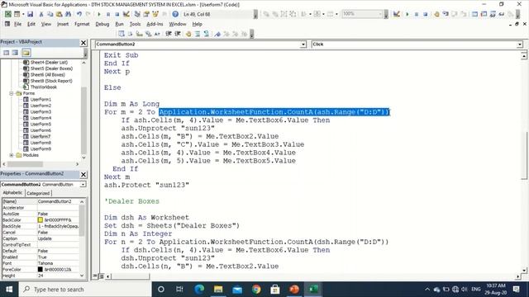The image size is (529, 297).
Task: Click the Locals Window icon in the Debug toolbar
Action: [x=474, y=14]
